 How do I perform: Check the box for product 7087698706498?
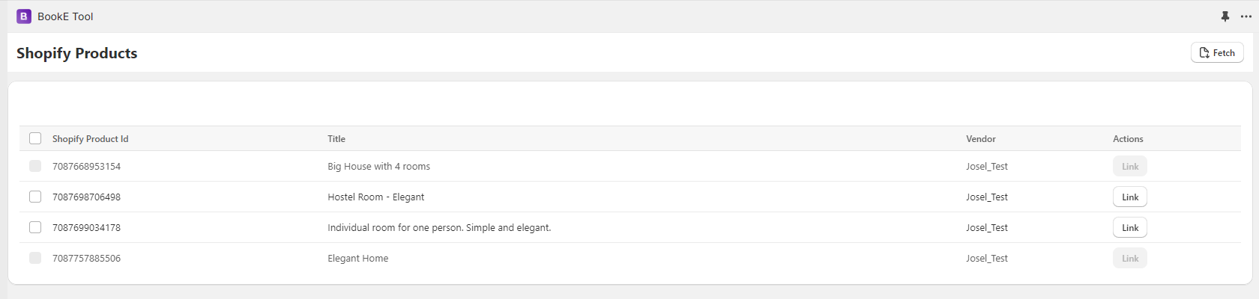point(35,197)
